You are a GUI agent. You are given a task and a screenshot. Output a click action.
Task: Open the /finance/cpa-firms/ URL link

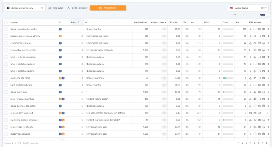95,78
